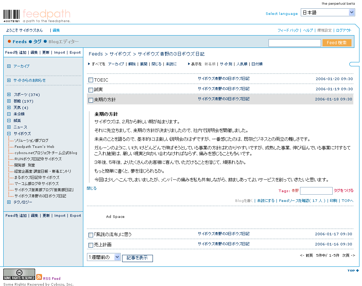Click 展開 to expand all articles

click(x=143, y=64)
